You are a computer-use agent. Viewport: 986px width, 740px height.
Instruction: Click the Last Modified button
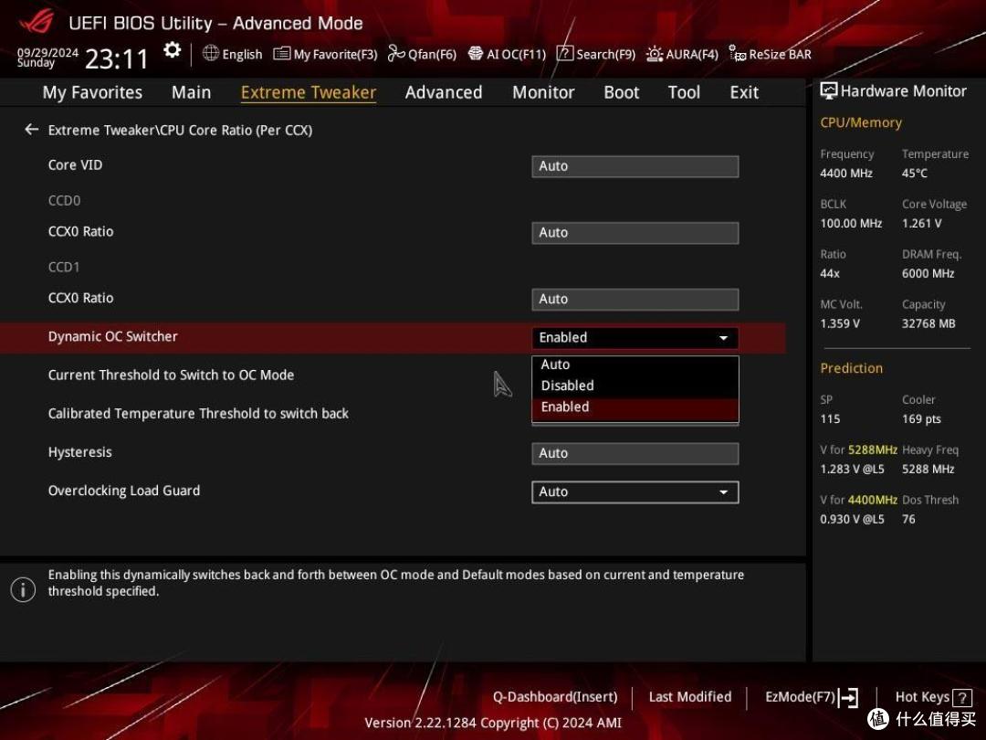(x=690, y=696)
